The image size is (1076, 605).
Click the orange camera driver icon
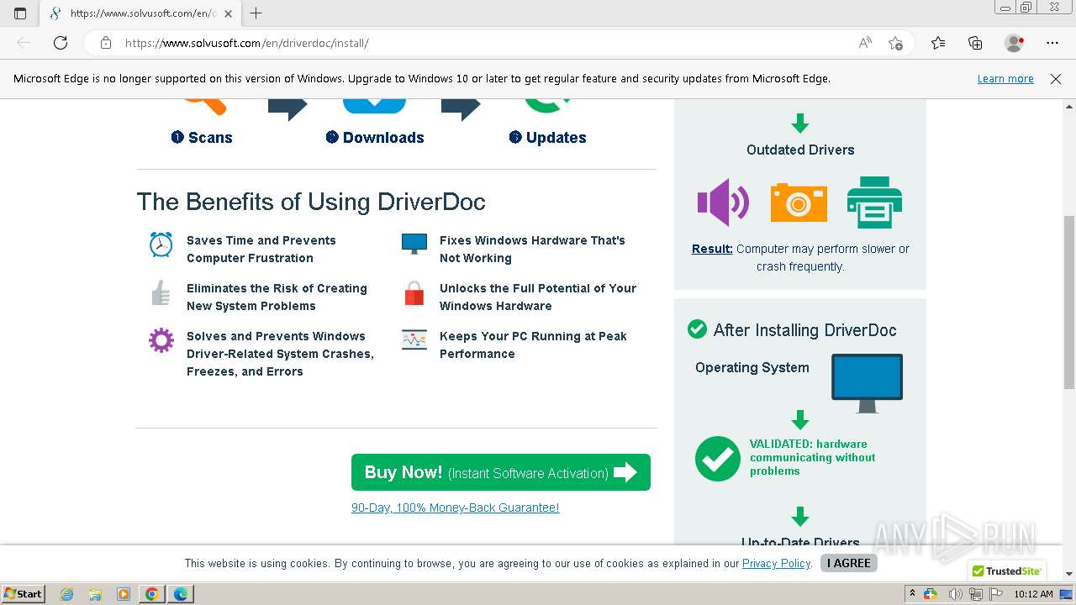pyautogui.click(x=799, y=203)
